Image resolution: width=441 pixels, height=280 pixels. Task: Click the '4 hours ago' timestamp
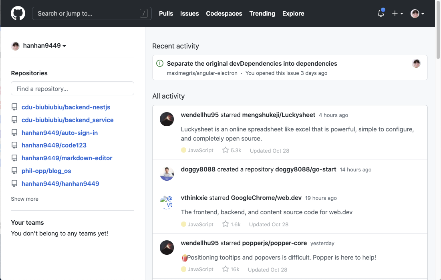click(x=333, y=115)
